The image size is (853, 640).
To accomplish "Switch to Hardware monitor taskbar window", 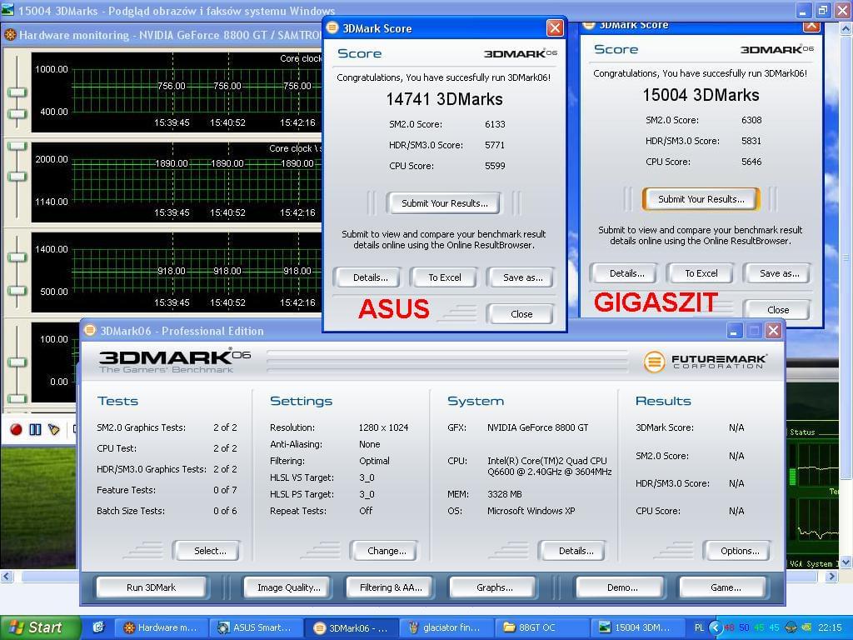I will 159,627.
